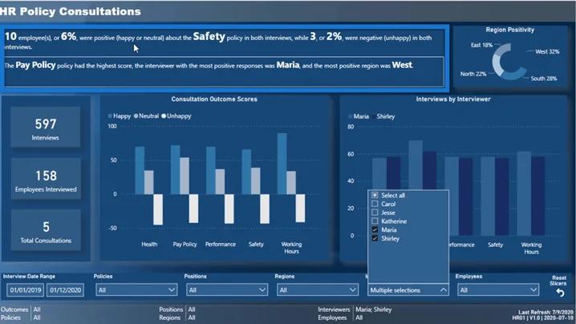Open the Employees dropdown
The height and width of the screenshot is (324, 576).
(498, 290)
